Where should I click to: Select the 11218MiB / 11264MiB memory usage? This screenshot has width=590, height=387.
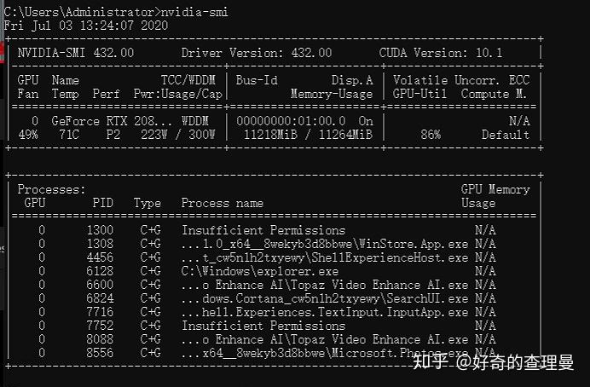pos(308,135)
